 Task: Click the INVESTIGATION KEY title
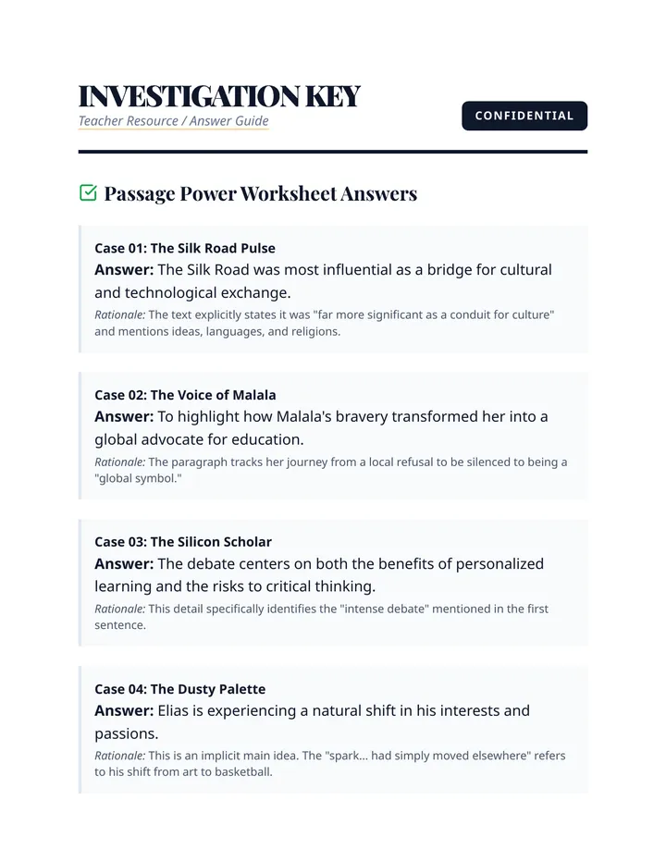tap(219, 95)
